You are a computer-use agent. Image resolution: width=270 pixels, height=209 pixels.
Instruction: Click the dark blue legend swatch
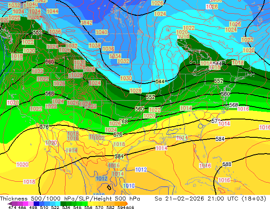pyautogui.click(x=36, y=203)
